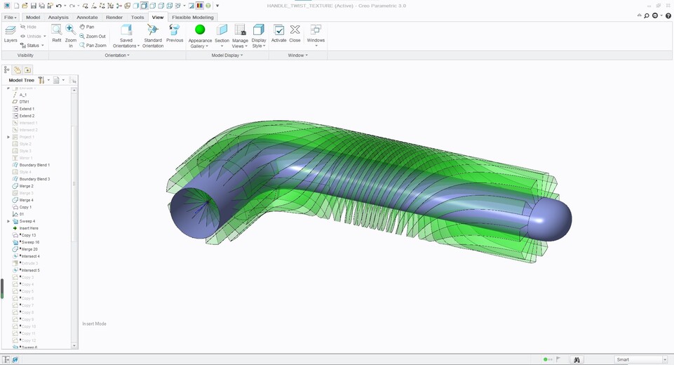Select Intersect 5 in Model Tree
The image size is (674, 365).
[26, 270]
